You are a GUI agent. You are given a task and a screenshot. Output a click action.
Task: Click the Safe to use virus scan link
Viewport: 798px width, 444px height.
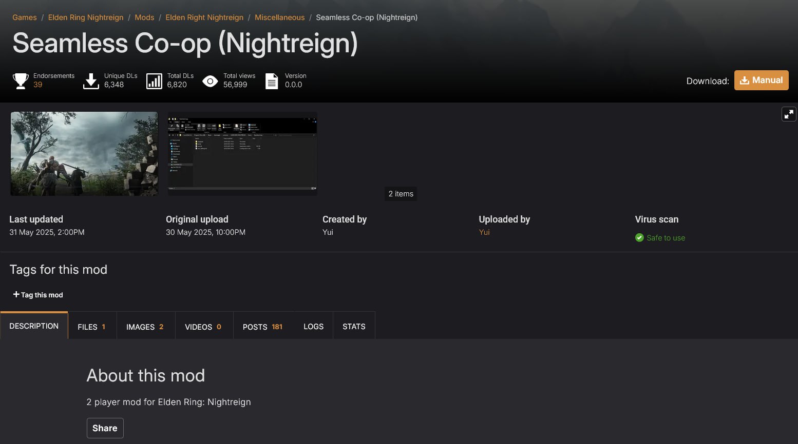pos(666,238)
